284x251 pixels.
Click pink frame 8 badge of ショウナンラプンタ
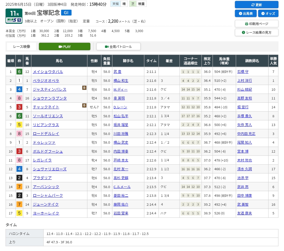click(x=19, y=98)
